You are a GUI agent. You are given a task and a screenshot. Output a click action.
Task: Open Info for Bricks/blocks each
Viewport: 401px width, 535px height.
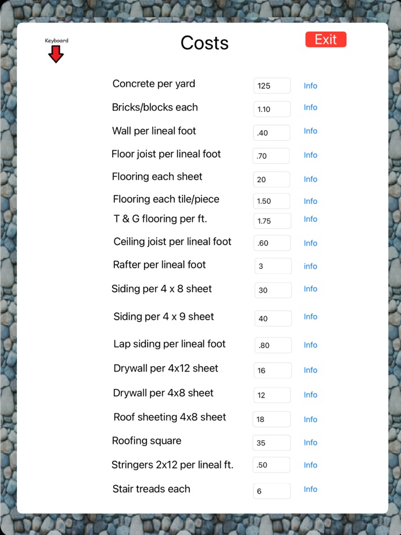point(310,108)
